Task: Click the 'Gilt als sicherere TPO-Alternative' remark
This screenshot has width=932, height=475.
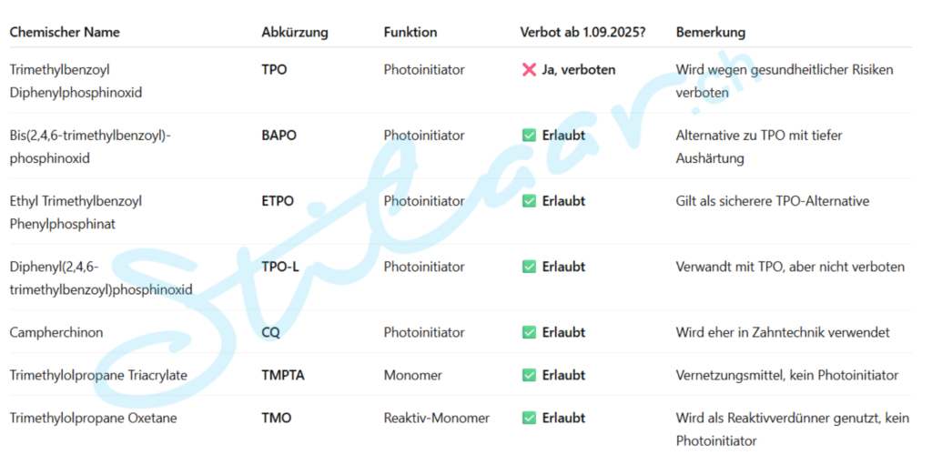Action: point(773,201)
